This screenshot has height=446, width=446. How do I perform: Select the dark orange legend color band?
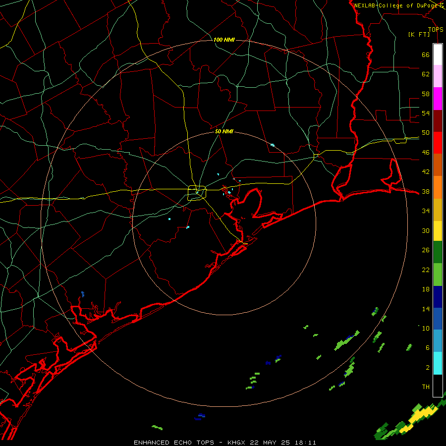click(438, 165)
